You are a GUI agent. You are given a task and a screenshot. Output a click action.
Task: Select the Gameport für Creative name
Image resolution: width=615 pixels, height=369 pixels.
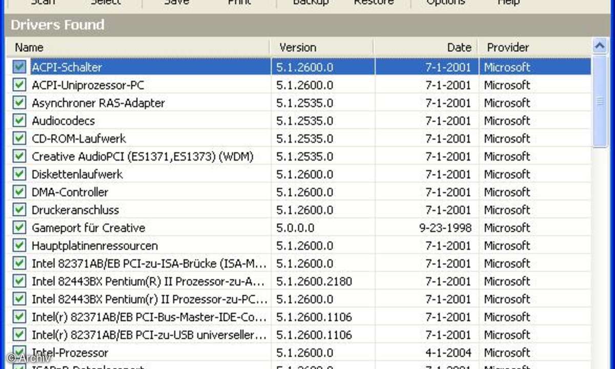click(89, 228)
